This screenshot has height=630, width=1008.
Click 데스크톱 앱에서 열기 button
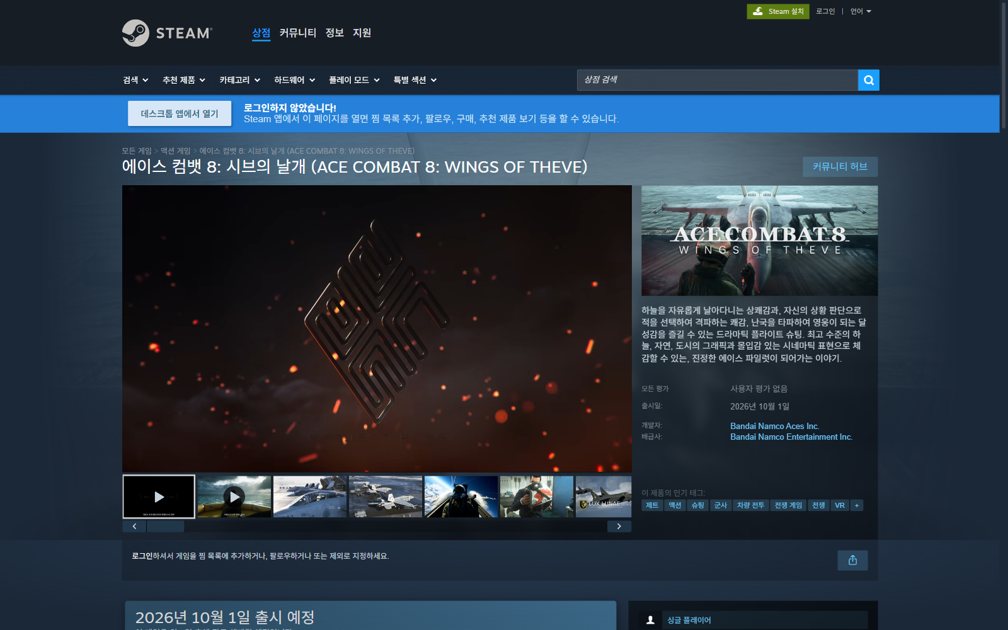click(180, 114)
